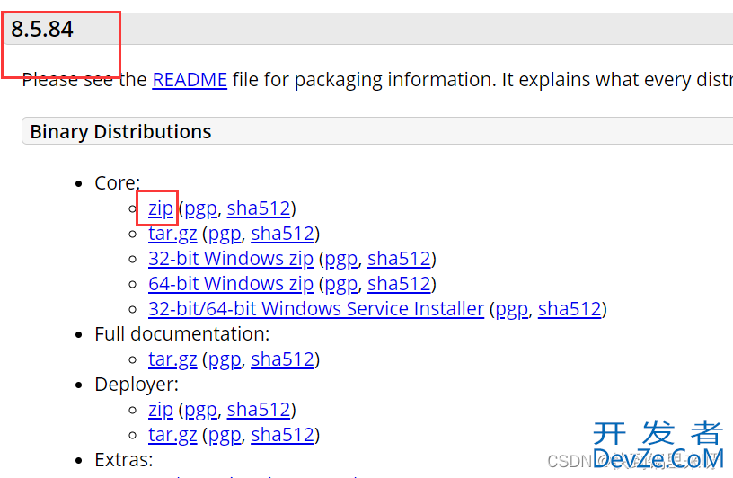
Task: Download the Deployer zip file
Action: (161, 411)
